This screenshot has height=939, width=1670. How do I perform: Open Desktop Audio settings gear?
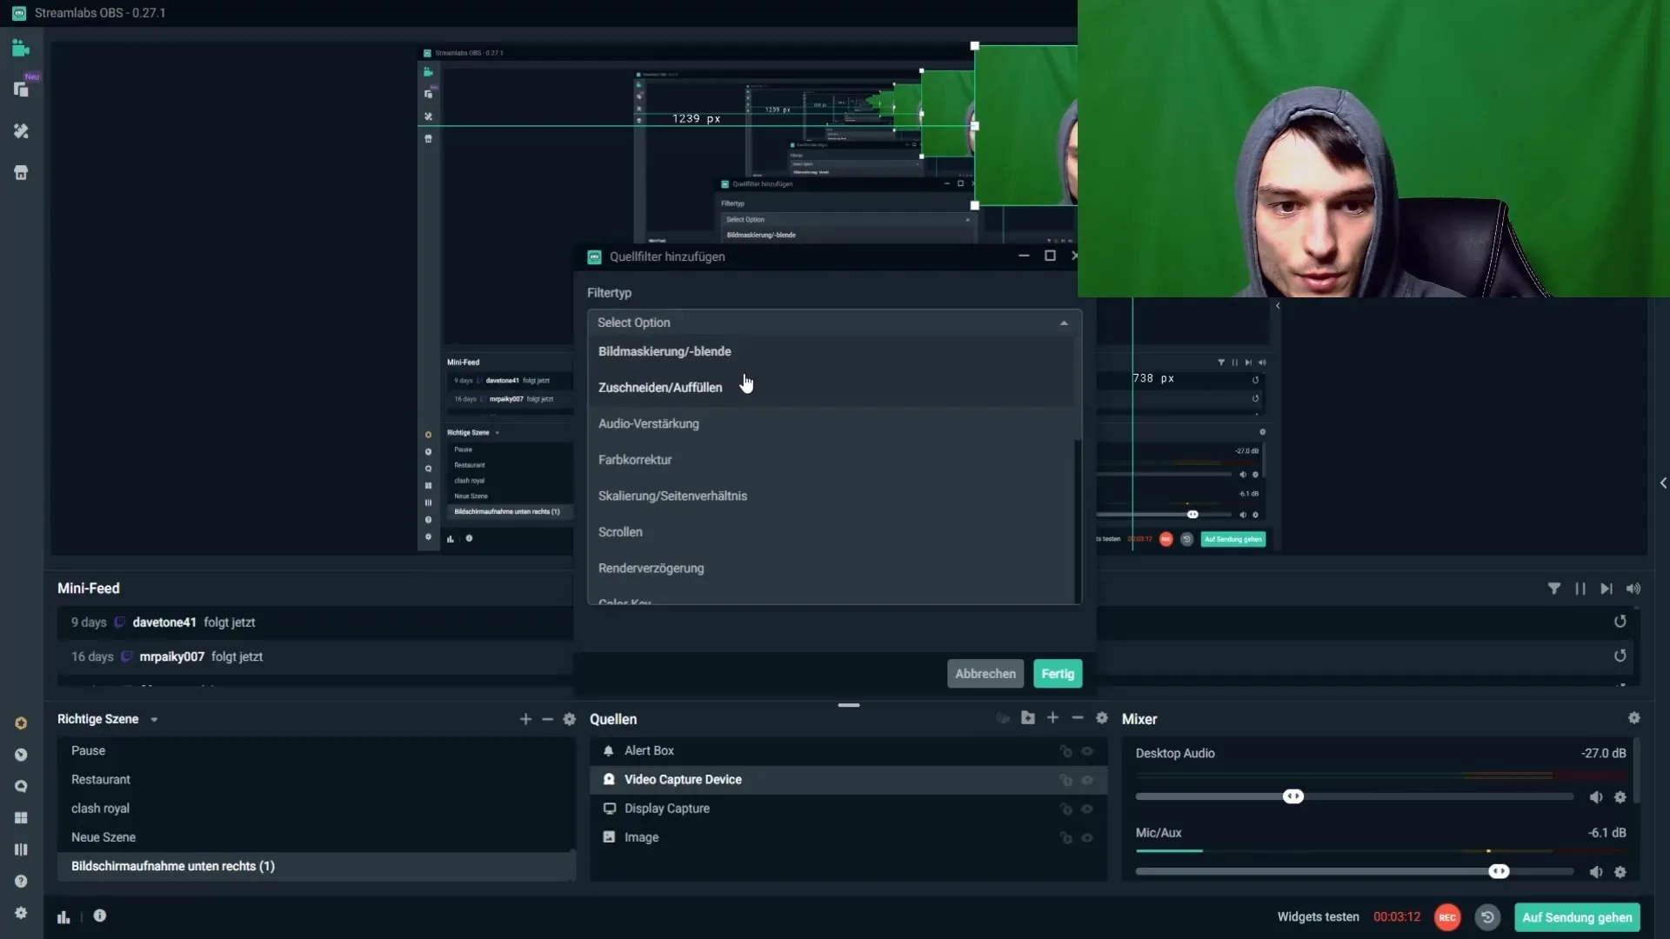(1620, 797)
